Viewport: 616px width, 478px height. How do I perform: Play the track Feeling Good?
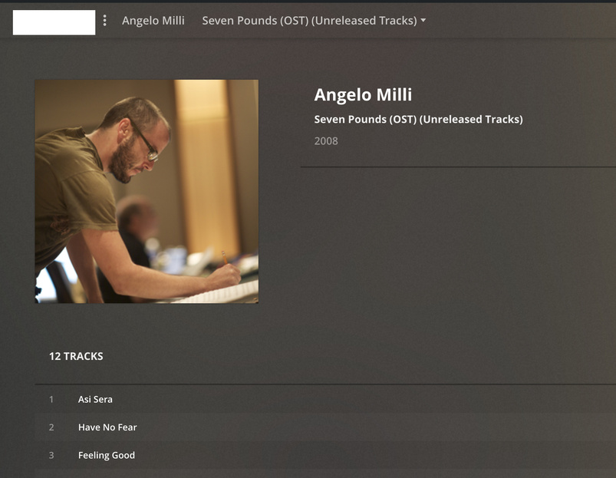click(x=107, y=455)
